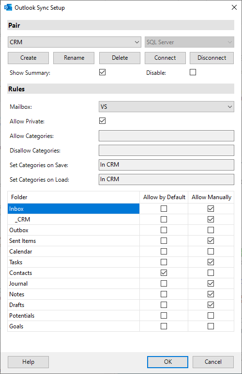
Task: Check Allow by Default for Journal
Action: click(164, 284)
